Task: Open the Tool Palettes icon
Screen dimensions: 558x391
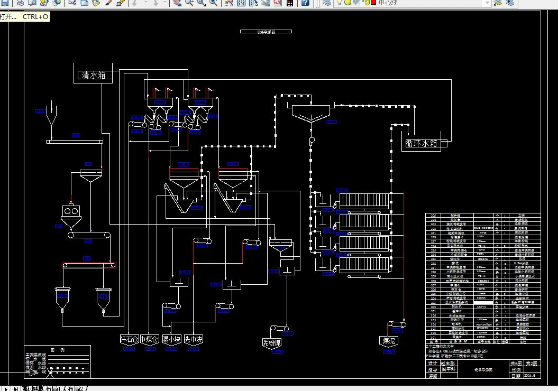Action: 253,3
